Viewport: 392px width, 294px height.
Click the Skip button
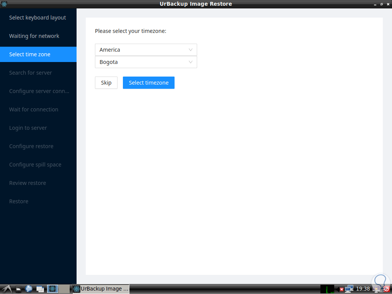106,83
